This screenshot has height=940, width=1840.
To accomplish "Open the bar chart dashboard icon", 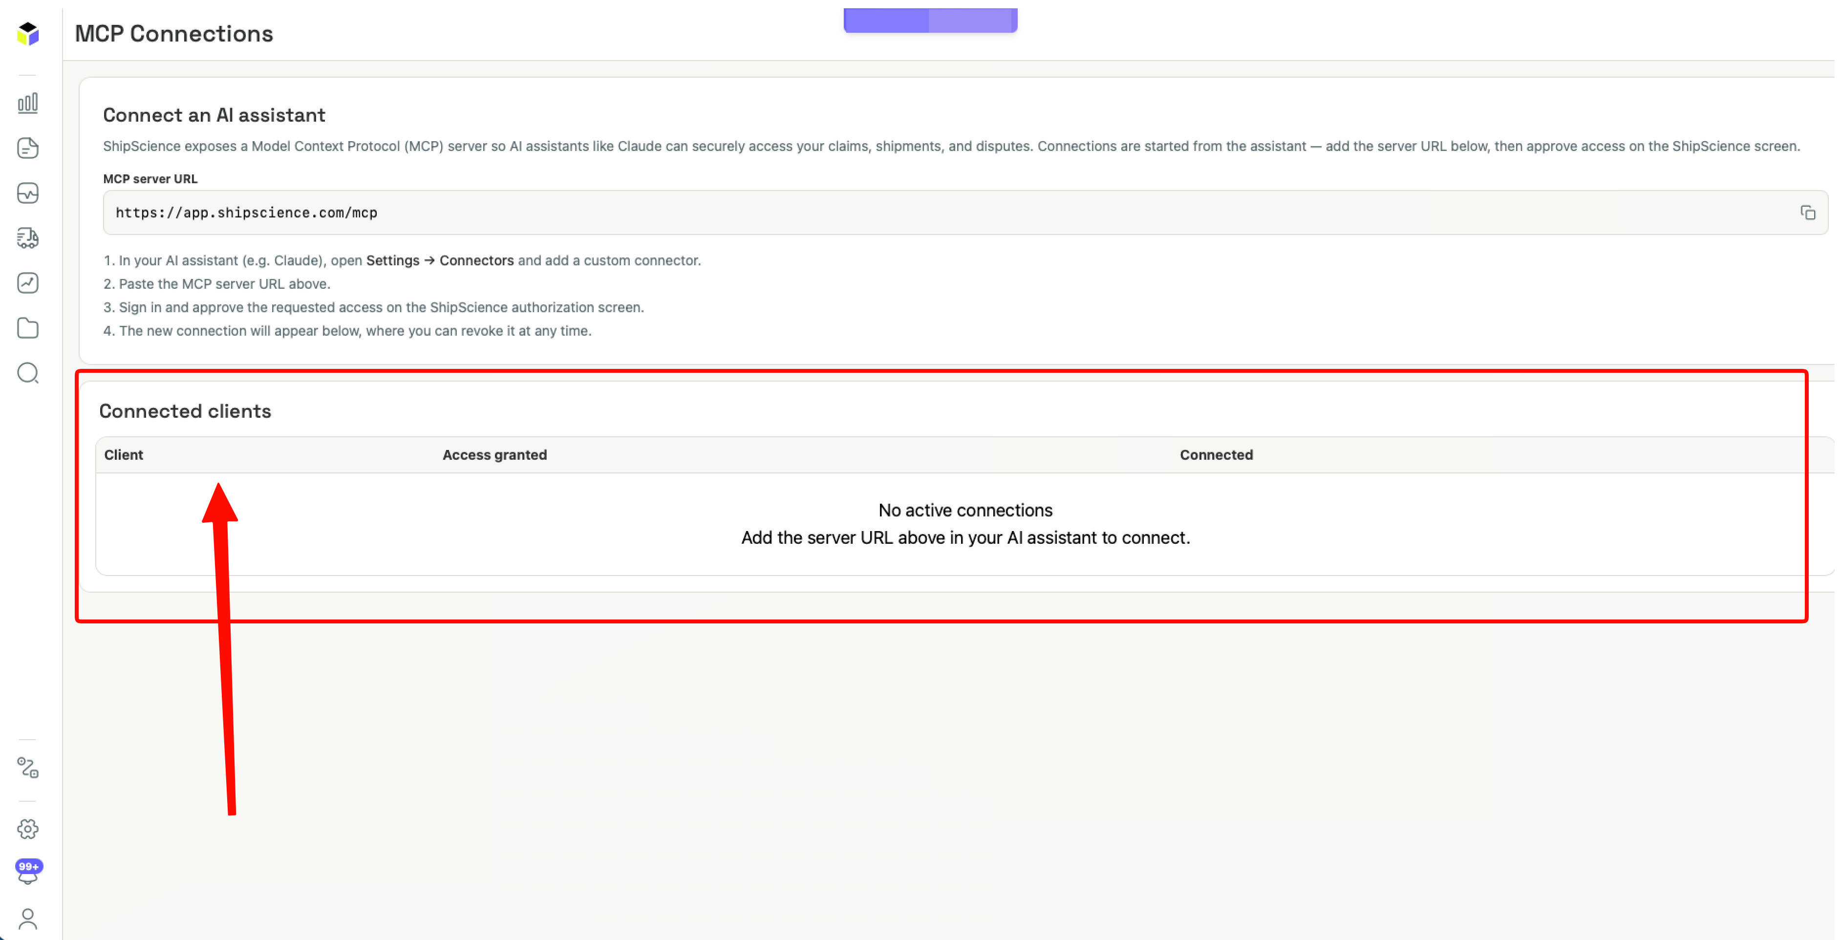I will 28,104.
